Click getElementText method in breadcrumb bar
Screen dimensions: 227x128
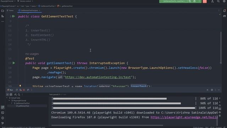coord(65,6)
